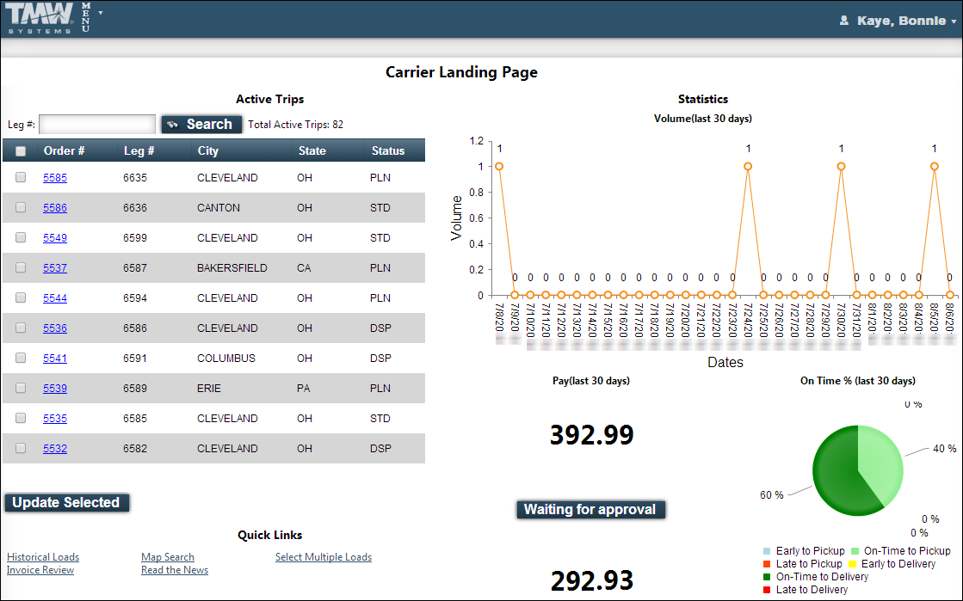Screen dimensions: 963x601
Task: Open the Historical Loads quick link
Action: tap(43, 557)
